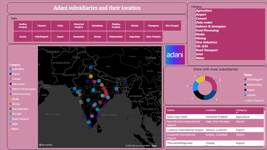Select the Rajasthan state tile
267x150 pixels.
tap(135, 37)
